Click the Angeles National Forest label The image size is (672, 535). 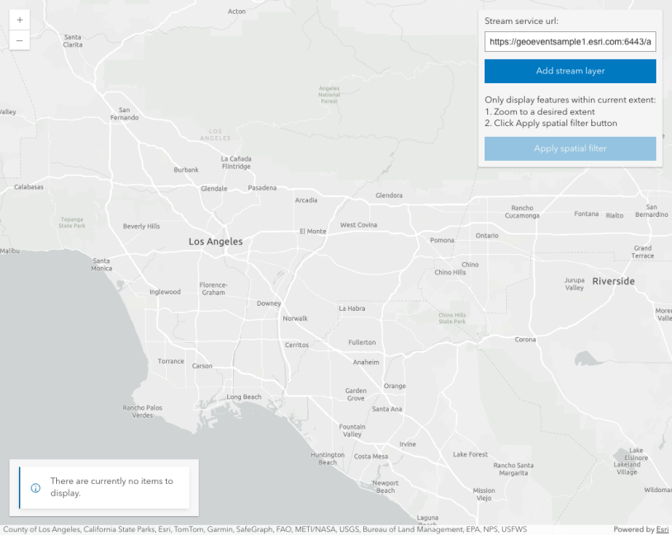click(329, 95)
